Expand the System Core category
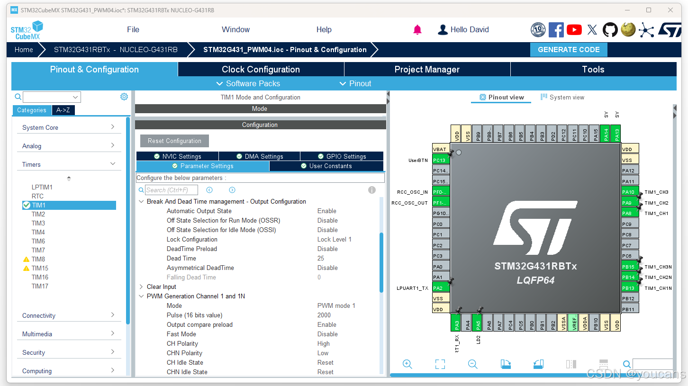This screenshot has height=386, width=688. pyautogui.click(x=69, y=127)
